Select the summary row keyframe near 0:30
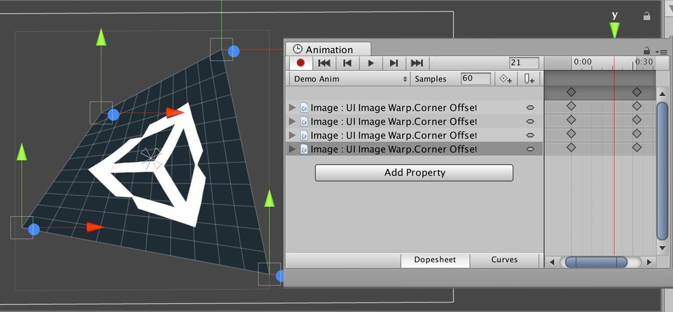This screenshot has height=312, width=673. [x=636, y=92]
